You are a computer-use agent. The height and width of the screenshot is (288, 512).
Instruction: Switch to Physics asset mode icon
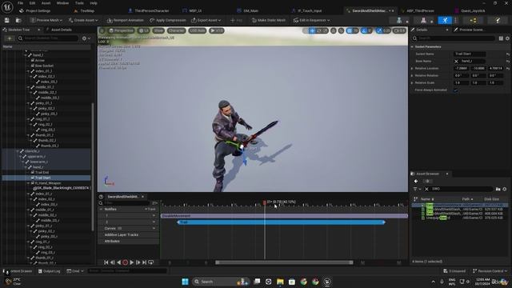498,20
